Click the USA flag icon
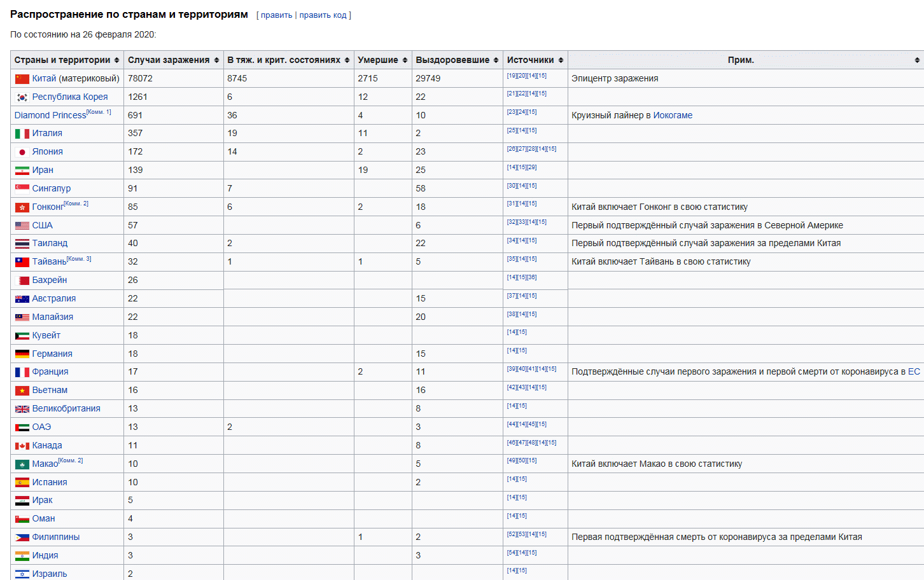Image resolution: width=924 pixels, height=580 pixels. coord(22,226)
